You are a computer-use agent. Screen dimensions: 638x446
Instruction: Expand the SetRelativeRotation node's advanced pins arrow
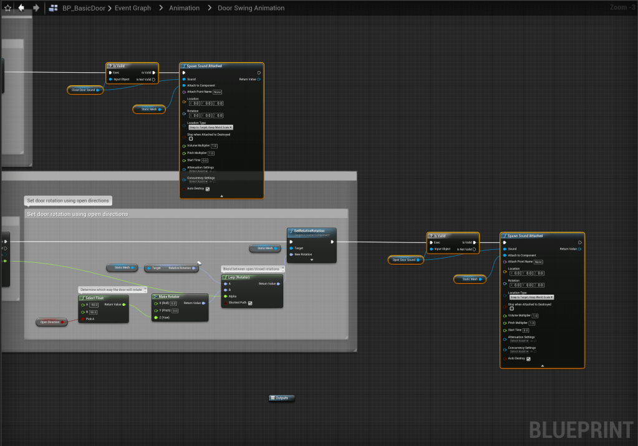click(x=311, y=260)
